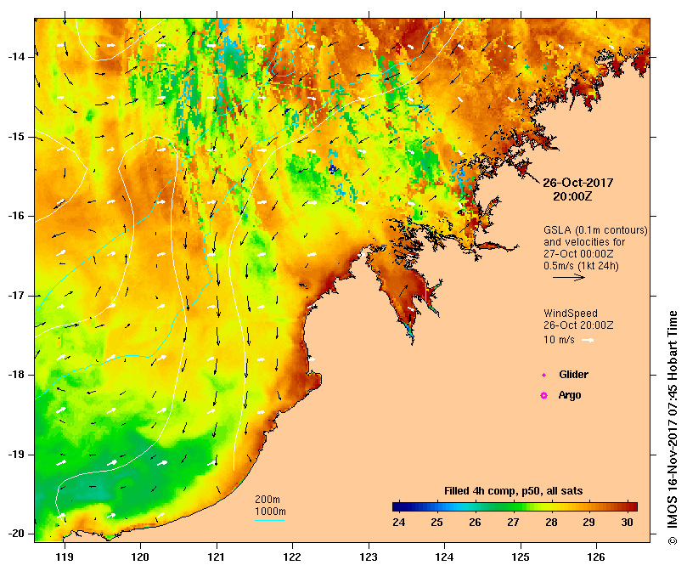Click the colorbar value '30'
687x571 pixels.
tap(627, 523)
